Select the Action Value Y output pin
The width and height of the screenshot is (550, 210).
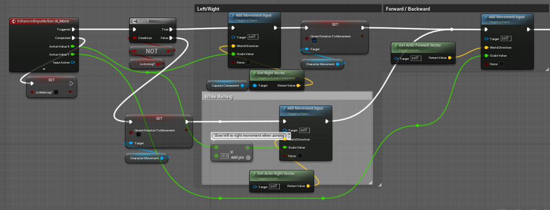tap(72, 54)
